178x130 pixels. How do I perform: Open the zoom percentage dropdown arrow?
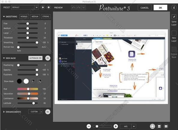point(134,126)
